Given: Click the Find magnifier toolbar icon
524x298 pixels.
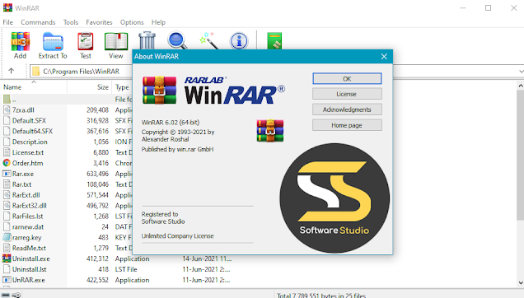Looking at the screenshot, I should point(177,40).
